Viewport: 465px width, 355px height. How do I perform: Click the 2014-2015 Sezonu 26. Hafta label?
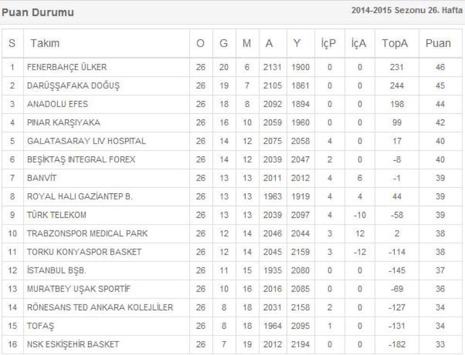407,11
